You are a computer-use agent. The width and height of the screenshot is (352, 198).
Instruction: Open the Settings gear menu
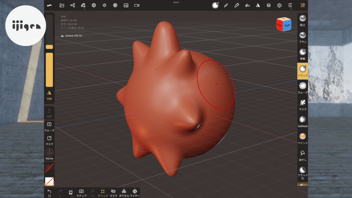point(279,5)
